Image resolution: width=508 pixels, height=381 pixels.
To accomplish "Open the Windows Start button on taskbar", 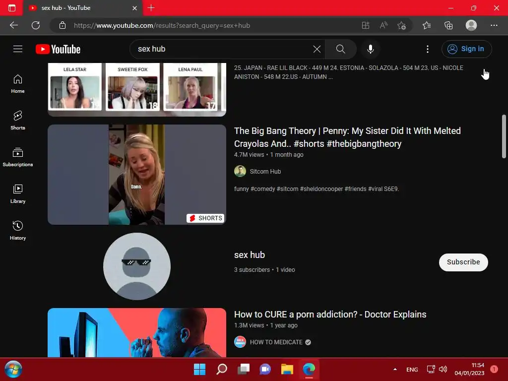I will [199, 369].
